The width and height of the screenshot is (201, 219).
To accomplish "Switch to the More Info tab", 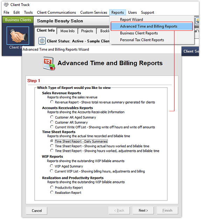I will click(x=67, y=31).
